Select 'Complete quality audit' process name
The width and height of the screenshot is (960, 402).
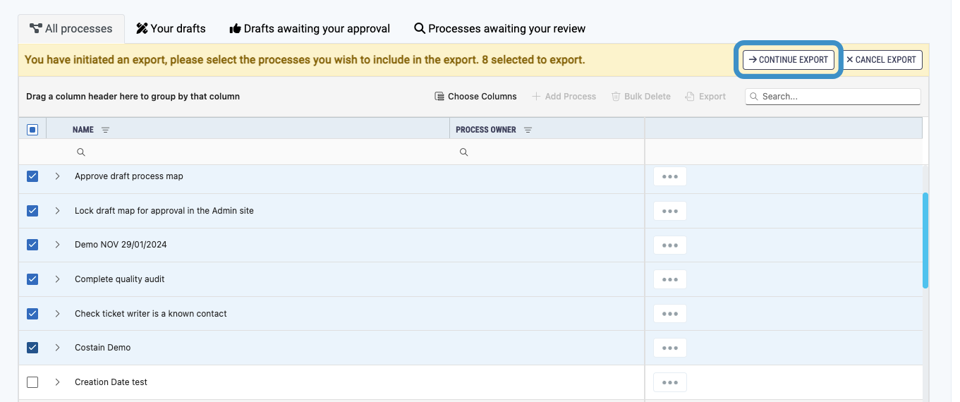click(x=119, y=279)
